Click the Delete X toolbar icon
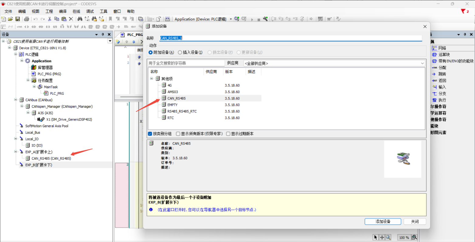The image size is (475, 242). point(71,19)
